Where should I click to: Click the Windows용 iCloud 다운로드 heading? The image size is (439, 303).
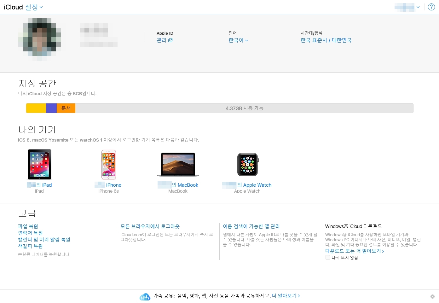(354, 226)
